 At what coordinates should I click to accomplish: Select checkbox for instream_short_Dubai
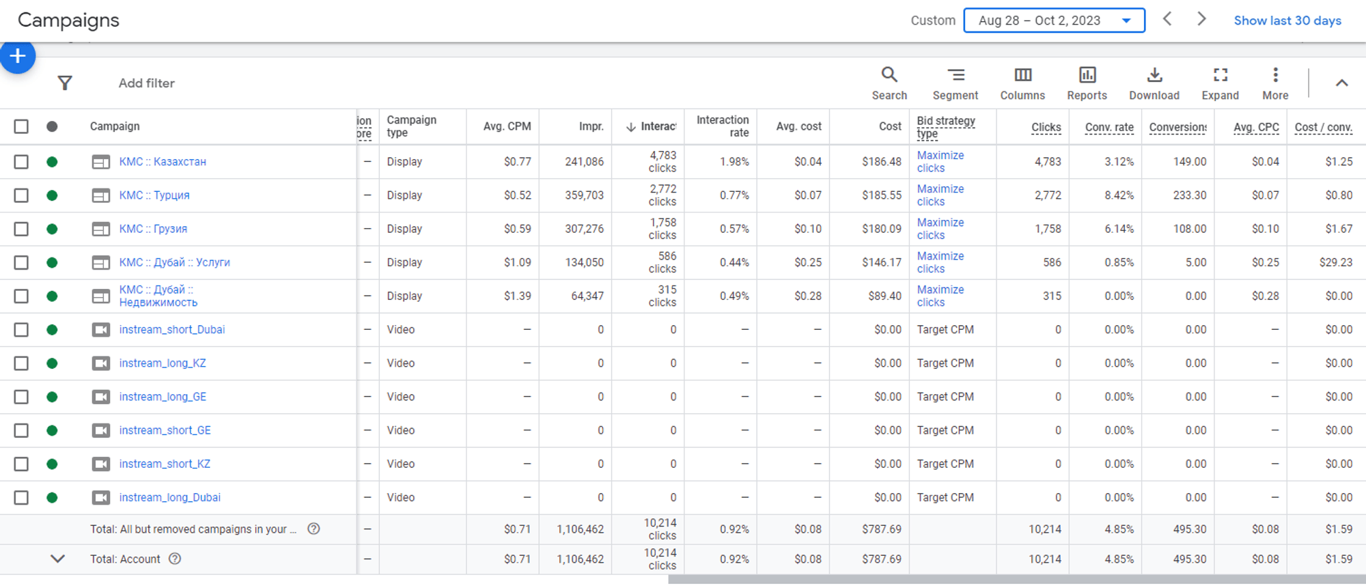click(21, 330)
